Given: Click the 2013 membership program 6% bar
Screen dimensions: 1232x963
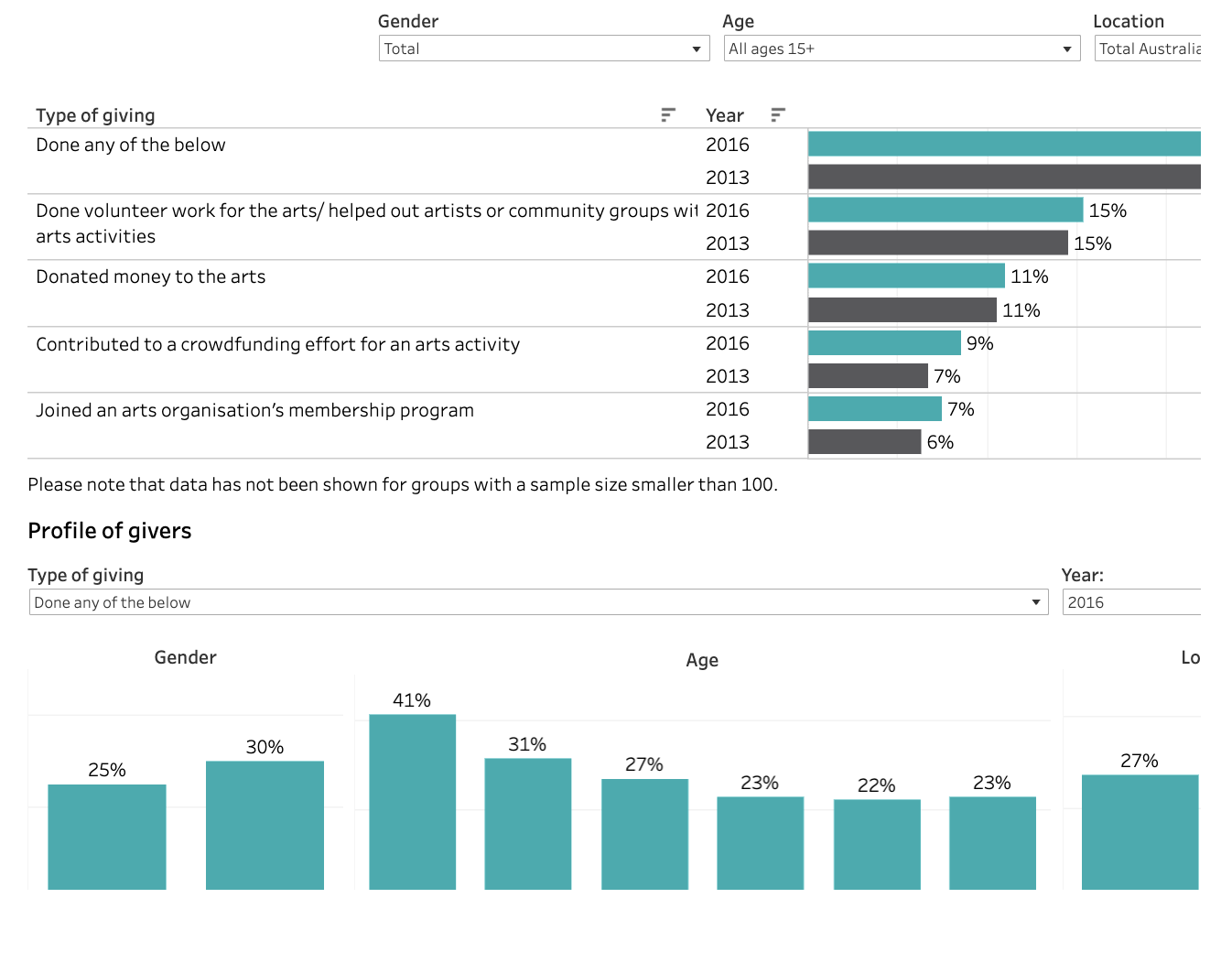Looking at the screenshot, I should [864, 441].
